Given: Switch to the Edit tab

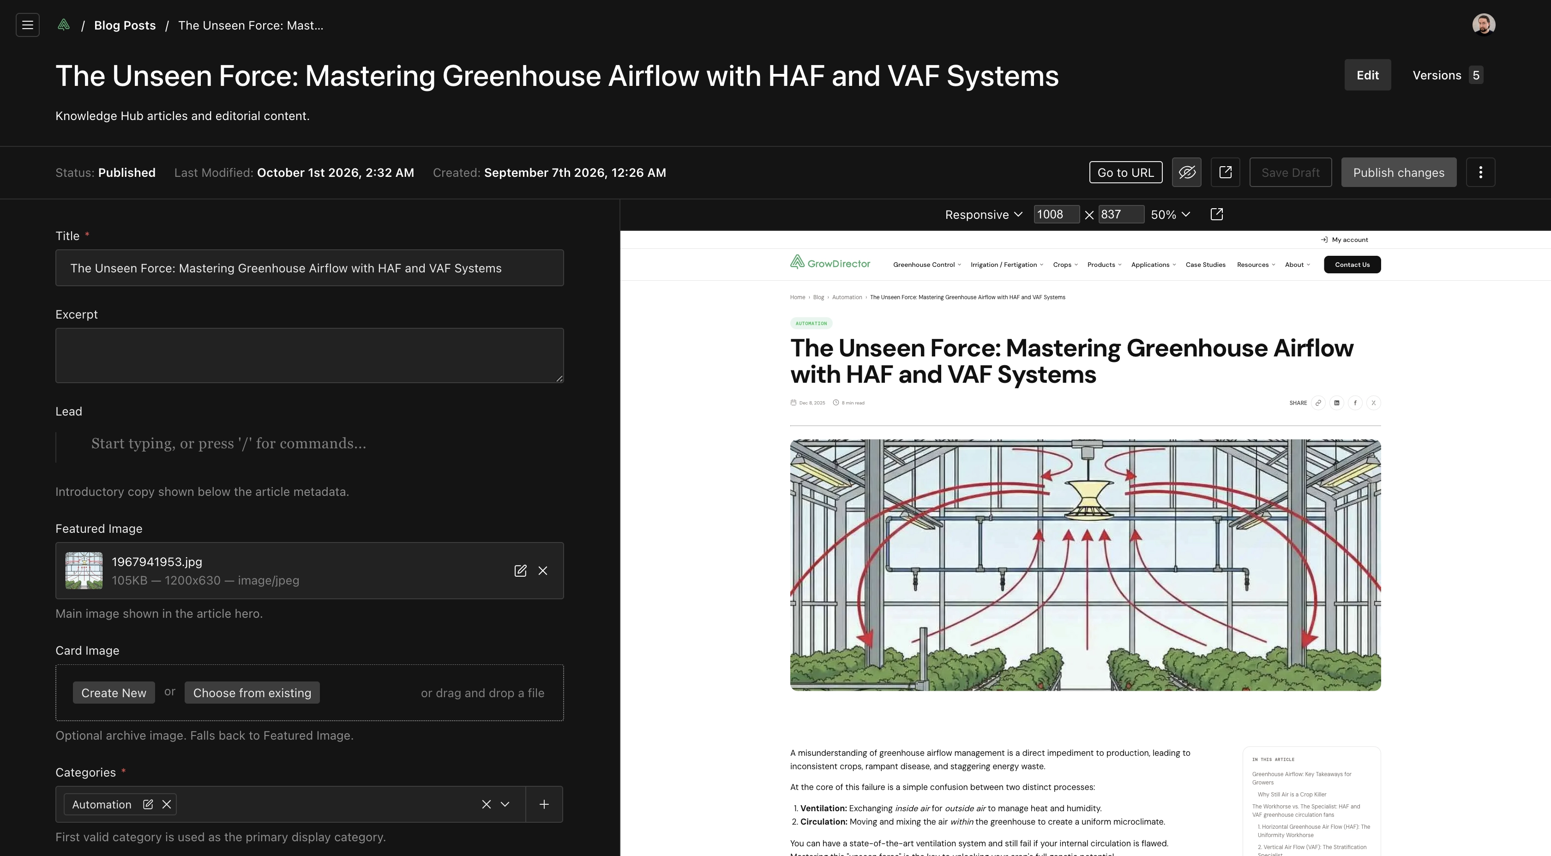Looking at the screenshot, I should pyautogui.click(x=1367, y=75).
